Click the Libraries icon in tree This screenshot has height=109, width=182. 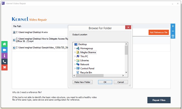point(78,60)
